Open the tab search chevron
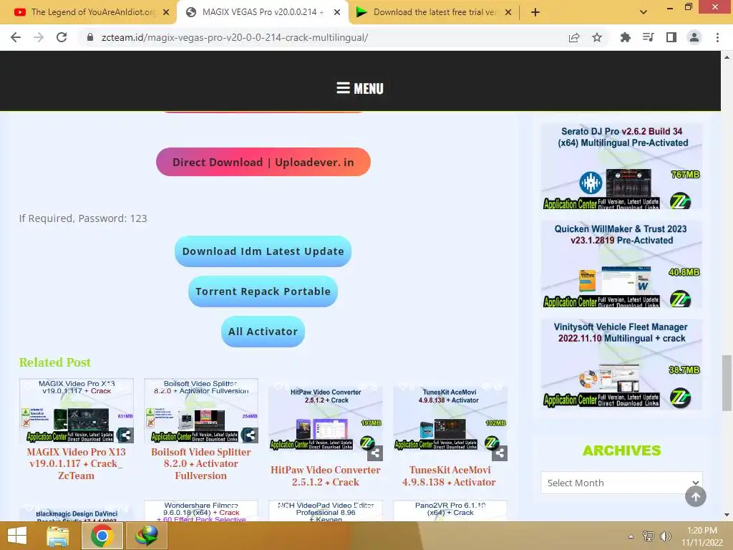This screenshot has height=550, width=733. coord(644,12)
